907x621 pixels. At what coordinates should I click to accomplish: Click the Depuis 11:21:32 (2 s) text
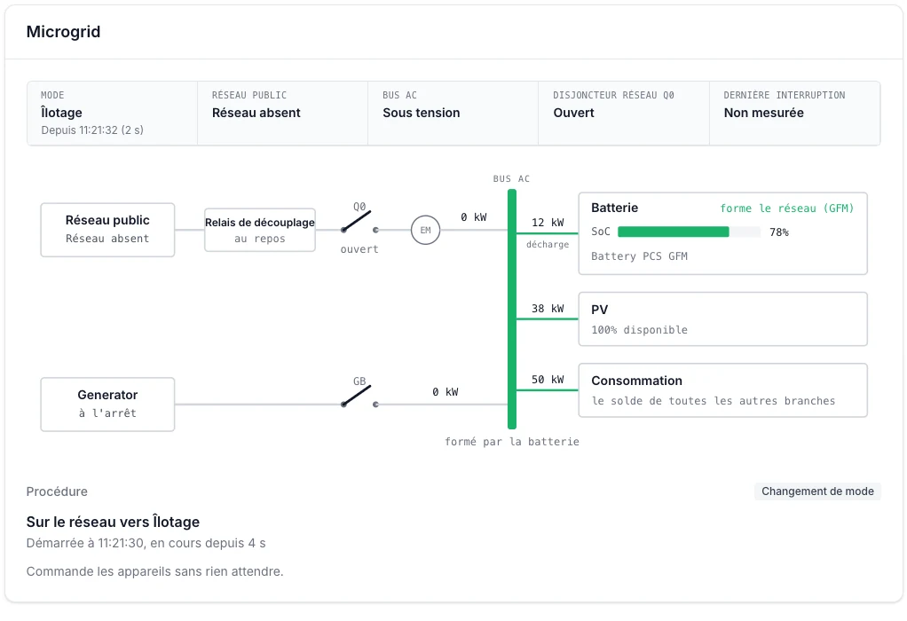pyautogui.click(x=92, y=130)
